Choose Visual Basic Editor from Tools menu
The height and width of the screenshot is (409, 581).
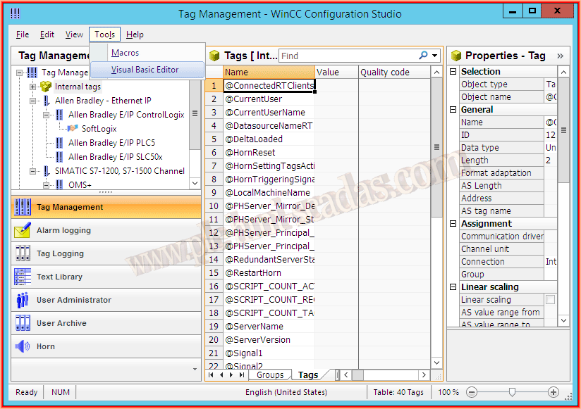pyautogui.click(x=145, y=70)
